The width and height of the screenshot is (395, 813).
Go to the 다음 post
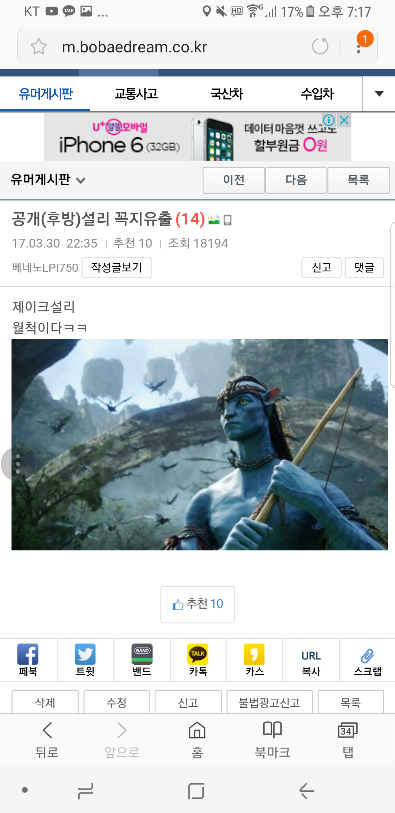pyautogui.click(x=296, y=180)
